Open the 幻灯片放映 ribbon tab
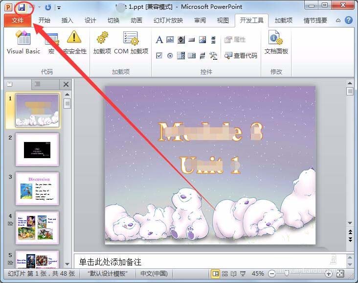358x283 pixels. click(168, 21)
